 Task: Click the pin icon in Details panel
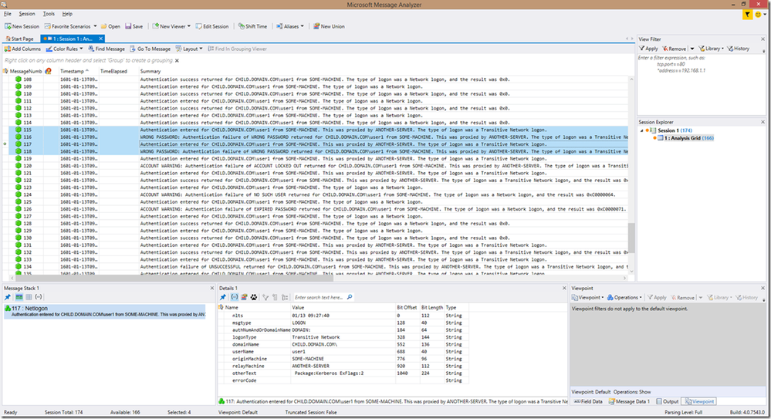[223, 297]
